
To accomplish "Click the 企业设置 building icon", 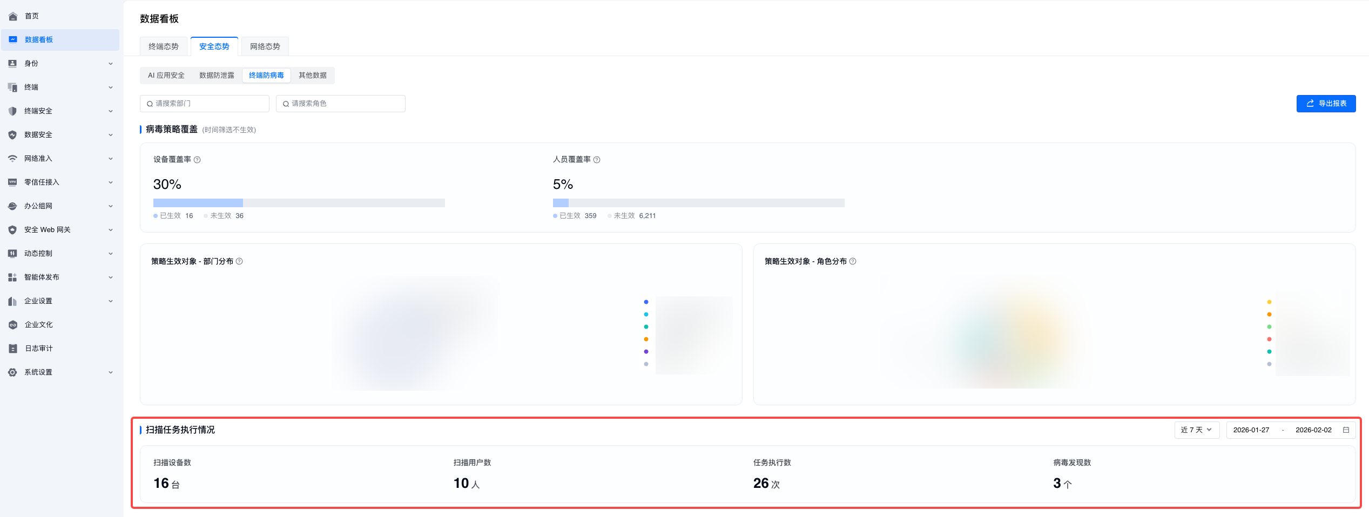I will tap(12, 301).
